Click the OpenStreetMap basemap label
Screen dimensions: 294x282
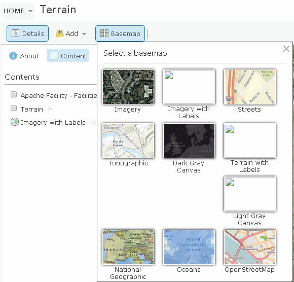(x=249, y=270)
